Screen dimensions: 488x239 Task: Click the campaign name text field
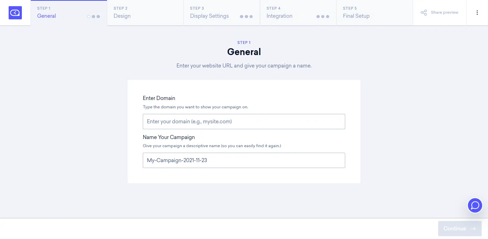(244, 160)
